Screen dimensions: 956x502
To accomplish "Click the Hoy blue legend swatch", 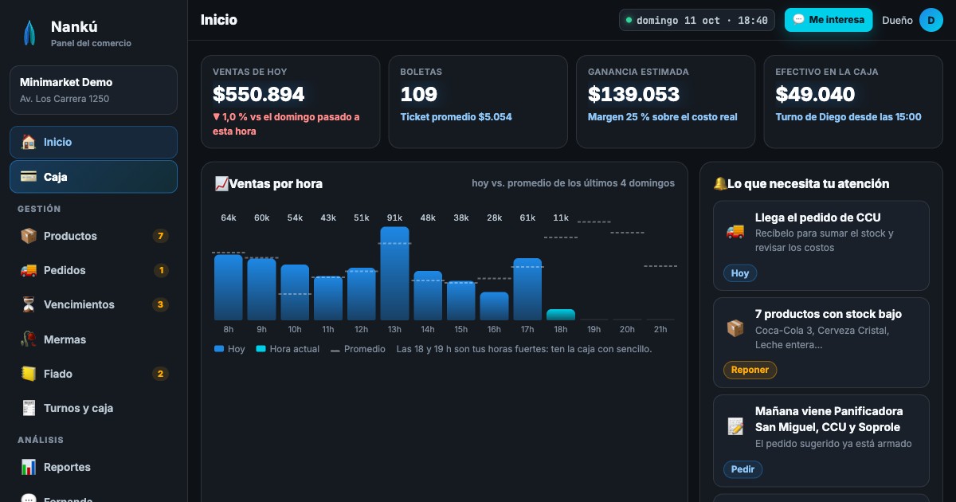I will (219, 349).
